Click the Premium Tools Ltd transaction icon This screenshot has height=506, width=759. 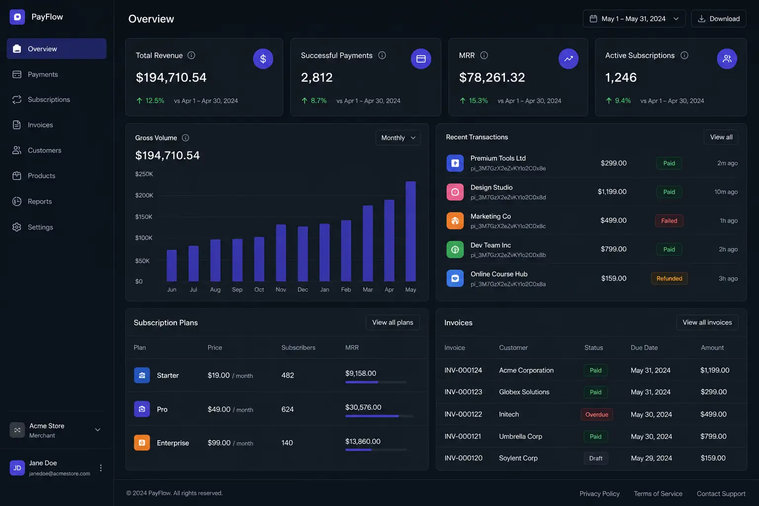[455, 163]
